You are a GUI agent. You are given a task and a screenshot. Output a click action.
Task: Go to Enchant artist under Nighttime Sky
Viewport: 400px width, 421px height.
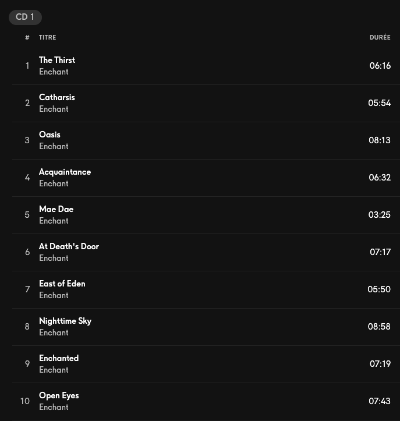click(x=54, y=332)
